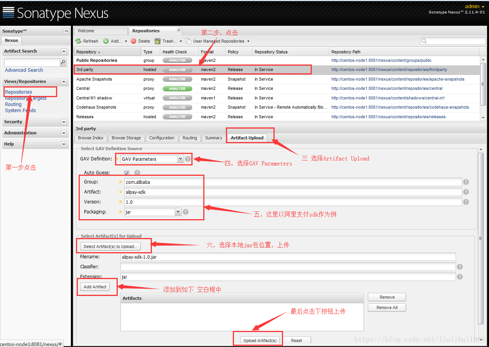Click ANALYZE badge for Public Repositories
Viewport: 489px width, 347px height.
tap(177, 60)
